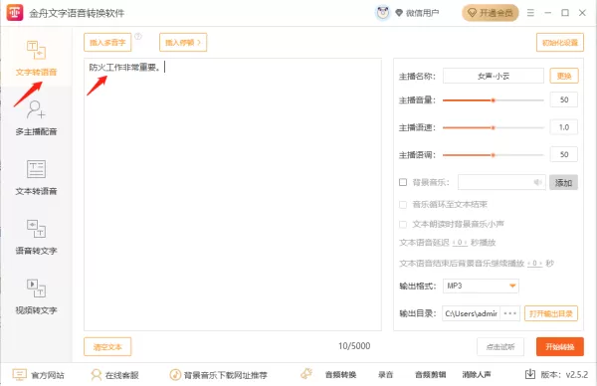Viewport: 597px width, 386px height.
Task: Click the 主播语速 slider handle
Action: [x=494, y=127]
